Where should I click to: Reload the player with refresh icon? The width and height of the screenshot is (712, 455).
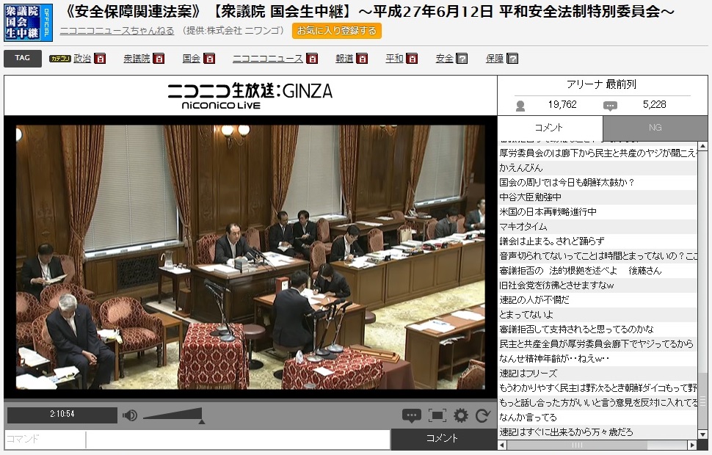click(x=483, y=415)
